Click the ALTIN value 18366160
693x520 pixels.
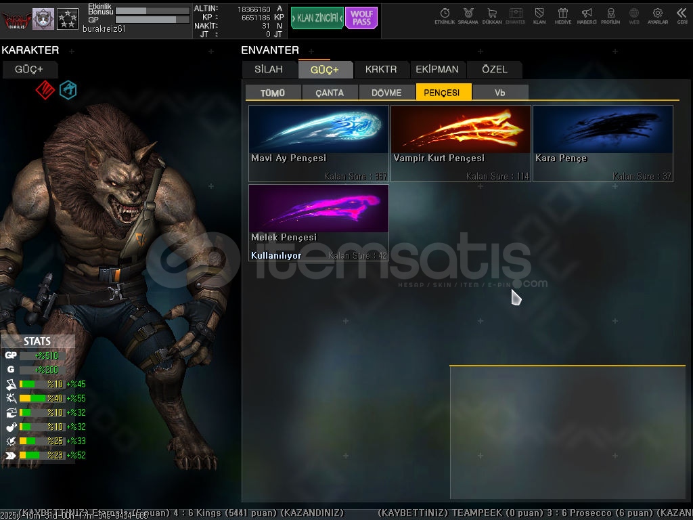click(254, 9)
